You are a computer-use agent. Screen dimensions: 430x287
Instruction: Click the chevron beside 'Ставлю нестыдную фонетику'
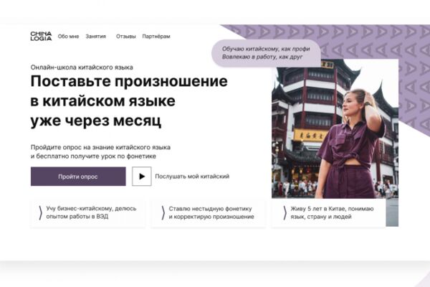click(163, 213)
